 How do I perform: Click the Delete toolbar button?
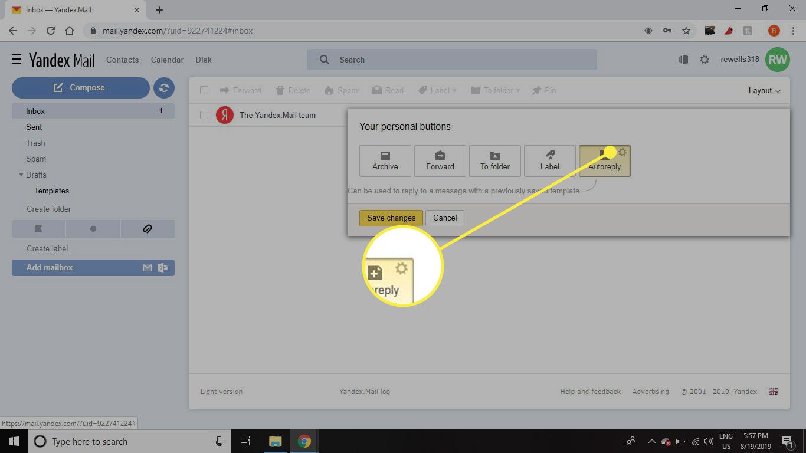point(293,90)
